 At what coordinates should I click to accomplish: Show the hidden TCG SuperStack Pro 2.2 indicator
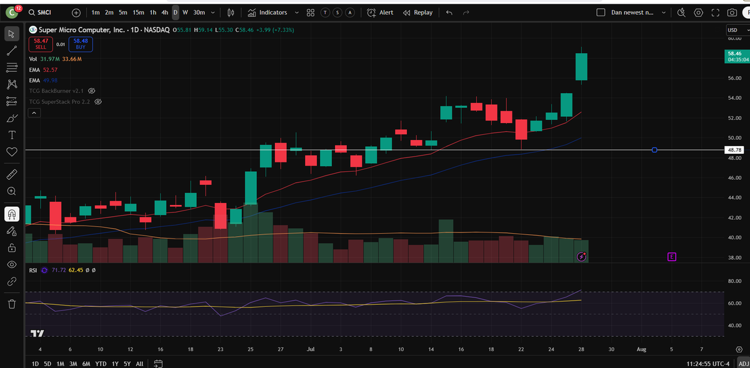coord(98,101)
